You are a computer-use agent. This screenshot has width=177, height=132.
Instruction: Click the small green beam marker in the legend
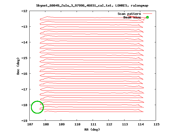click(147, 17)
